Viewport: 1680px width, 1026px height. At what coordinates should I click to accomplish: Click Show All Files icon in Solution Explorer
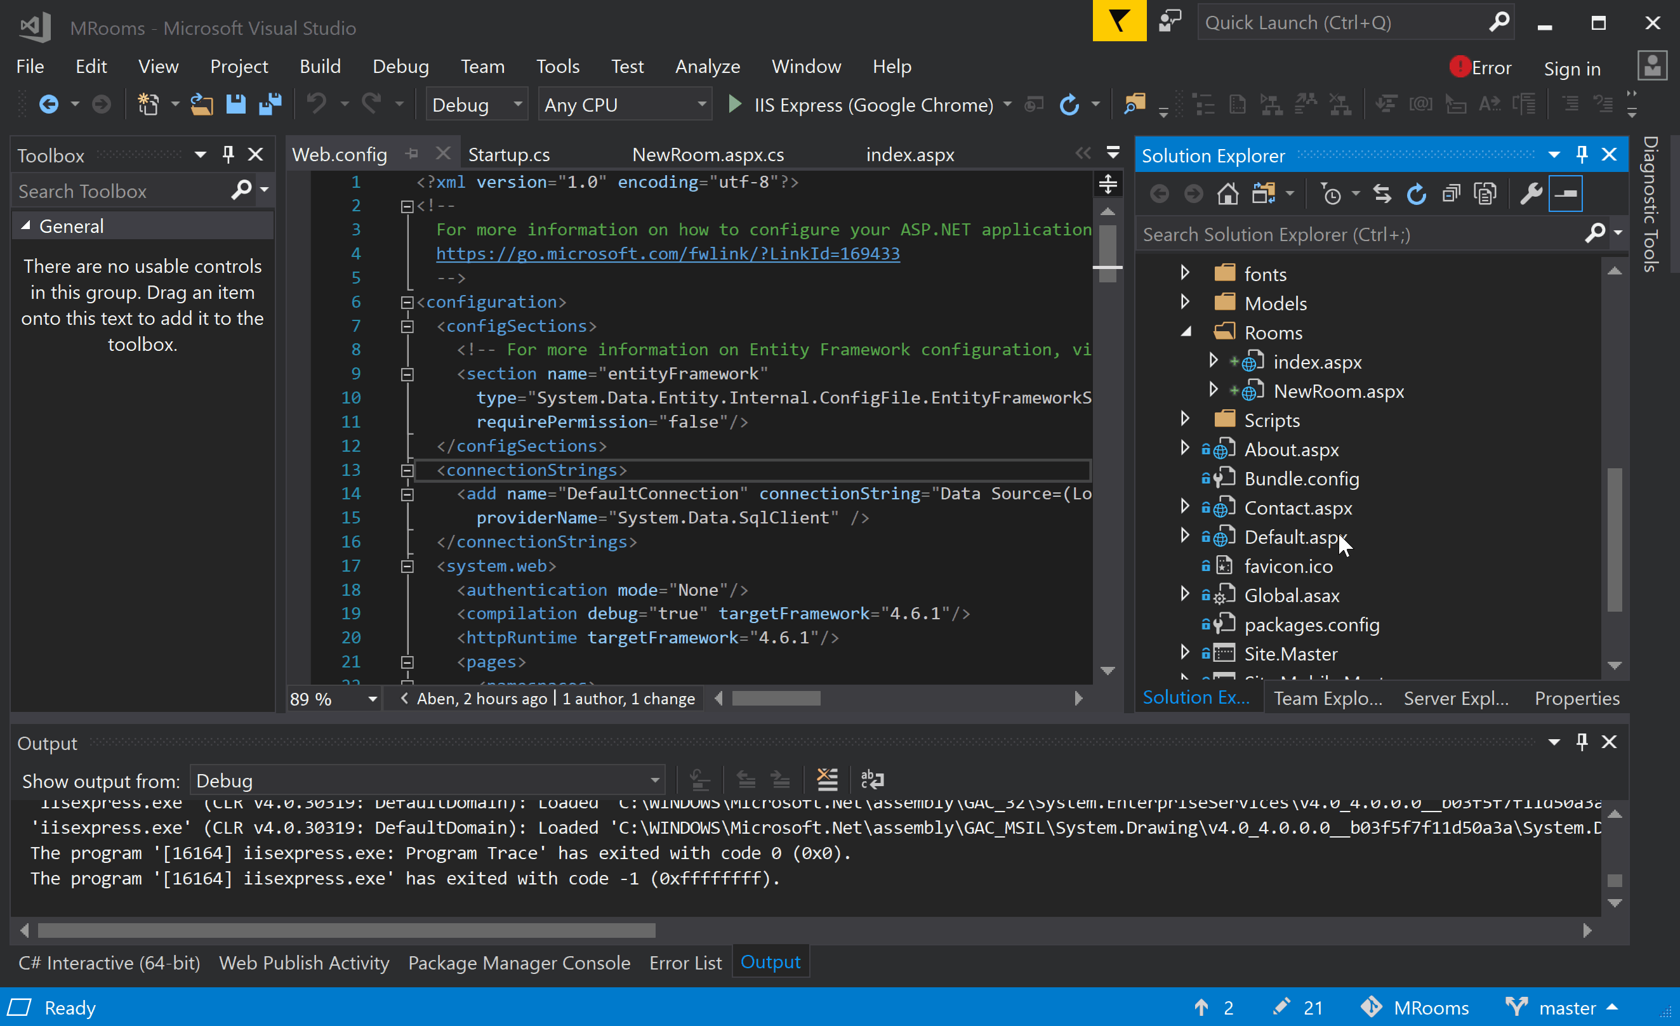click(x=1485, y=194)
